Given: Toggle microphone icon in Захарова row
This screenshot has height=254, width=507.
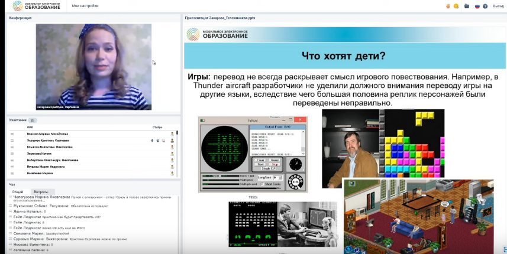Looking at the screenshot, I should [x=152, y=141].
